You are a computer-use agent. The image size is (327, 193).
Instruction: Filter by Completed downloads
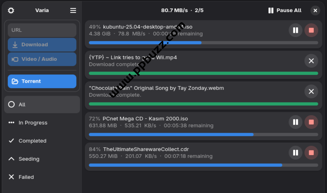point(42,141)
